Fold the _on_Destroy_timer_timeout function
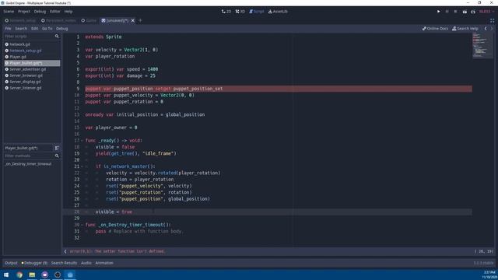 pos(82,225)
